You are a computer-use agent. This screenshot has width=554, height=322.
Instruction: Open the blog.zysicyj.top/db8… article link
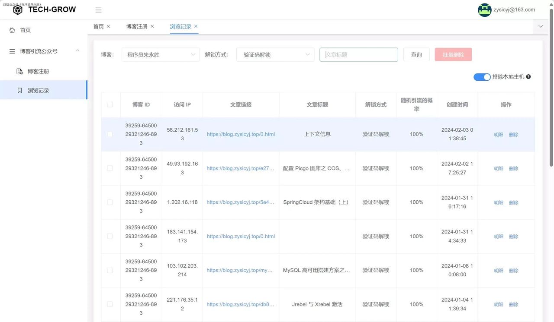click(x=241, y=304)
